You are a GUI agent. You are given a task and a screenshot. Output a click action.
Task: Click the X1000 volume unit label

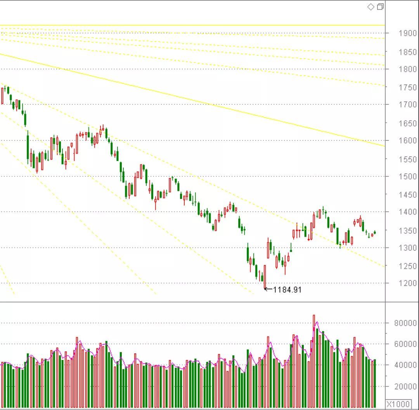point(398,404)
